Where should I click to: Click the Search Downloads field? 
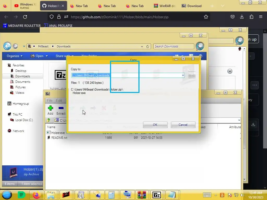pos(174,46)
